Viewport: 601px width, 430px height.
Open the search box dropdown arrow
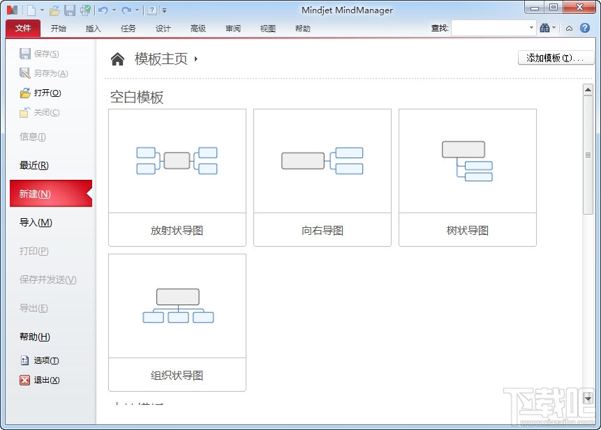pos(532,28)
